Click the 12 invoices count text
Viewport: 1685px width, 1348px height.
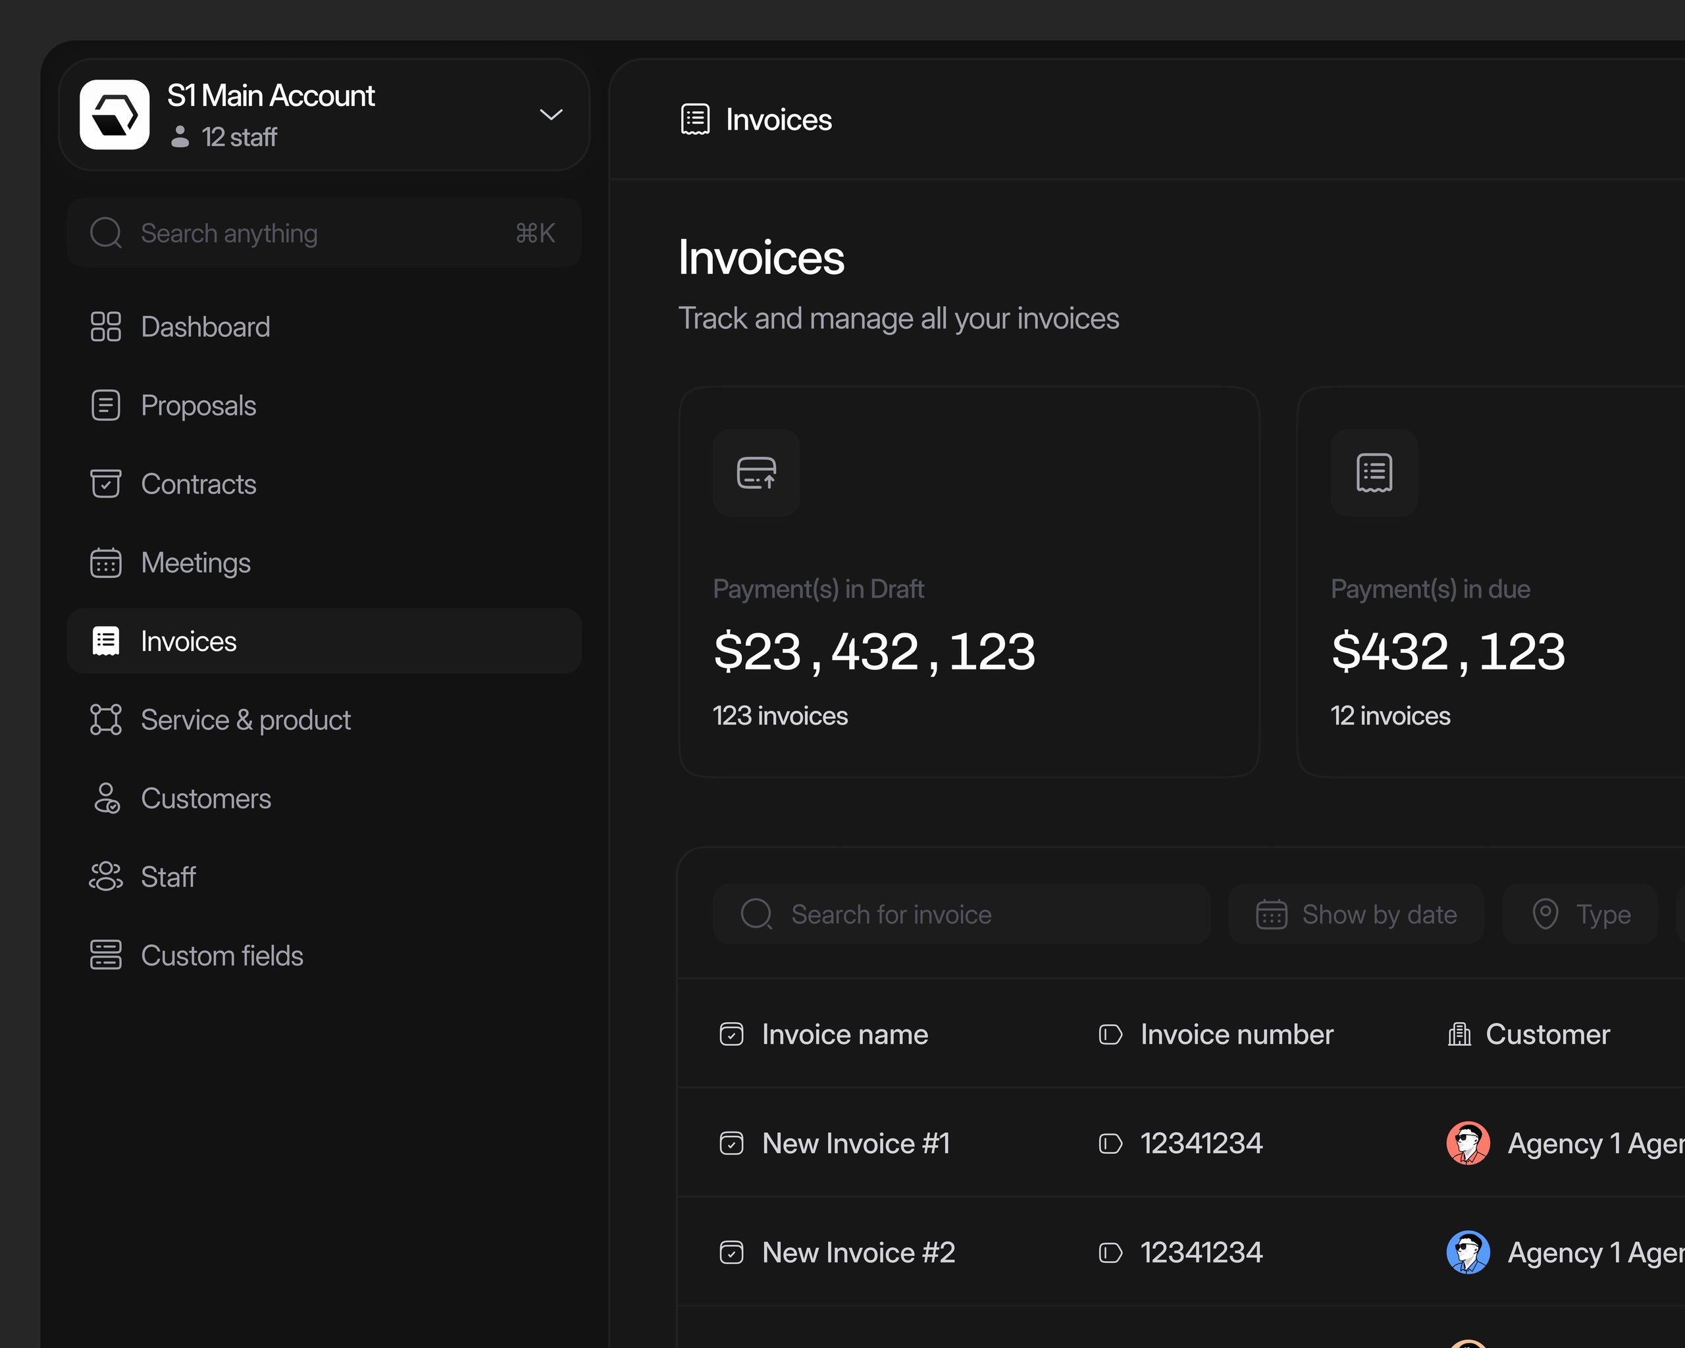click(x=1390, y=716)
